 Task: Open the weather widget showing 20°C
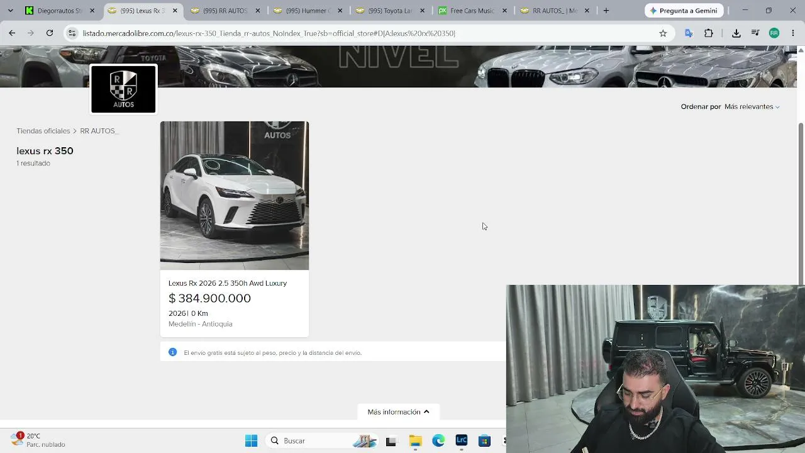tap(38, 440)
